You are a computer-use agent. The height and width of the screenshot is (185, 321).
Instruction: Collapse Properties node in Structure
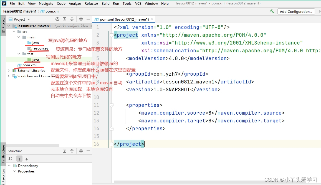(x=14, y=171)
